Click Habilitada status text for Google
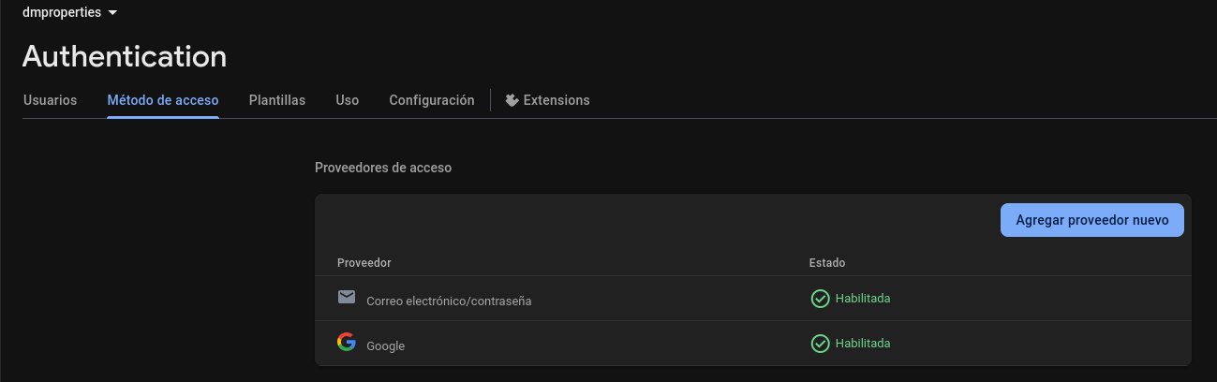This screenshot has width=1217, height=382. [863, 344]
